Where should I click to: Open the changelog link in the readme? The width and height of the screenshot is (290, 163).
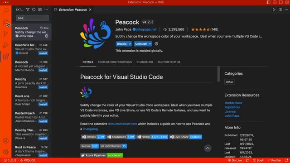(x=90, y=129)
